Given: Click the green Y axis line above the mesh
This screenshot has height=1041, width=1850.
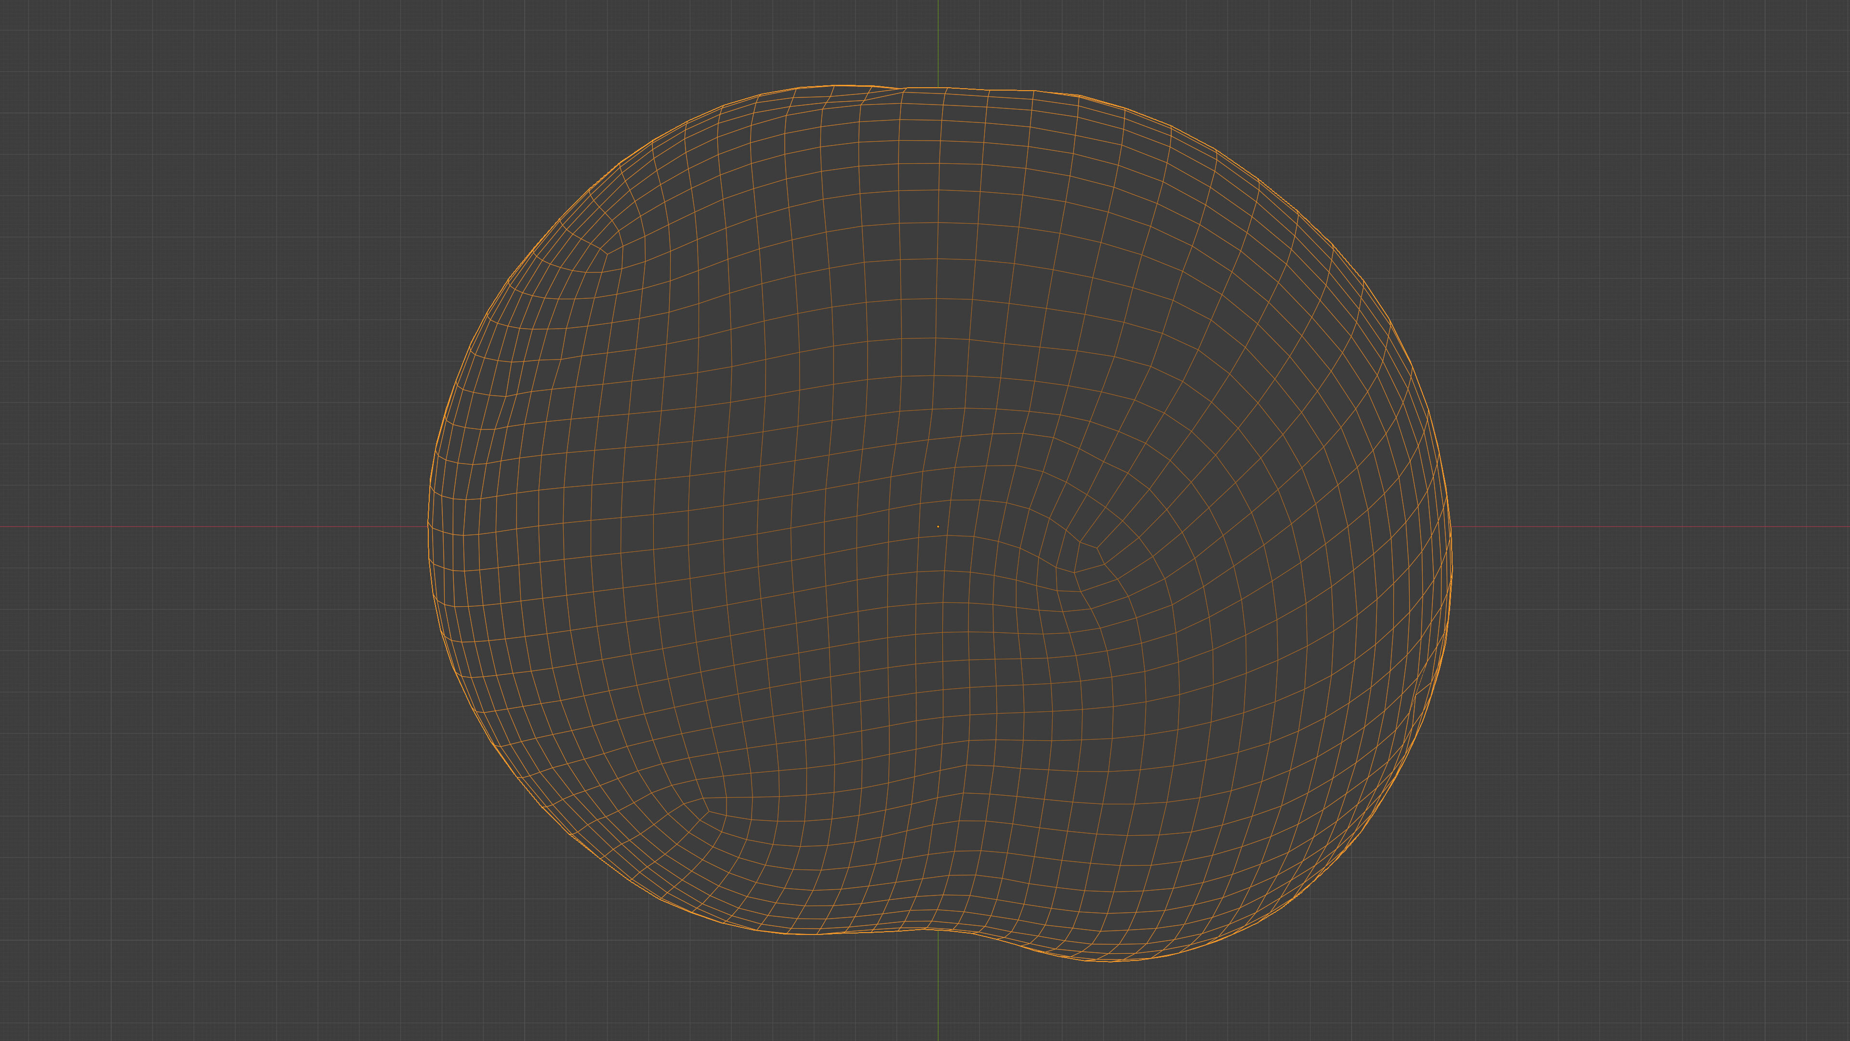Looking at the screenshot, I should click(x=938, y=40).
